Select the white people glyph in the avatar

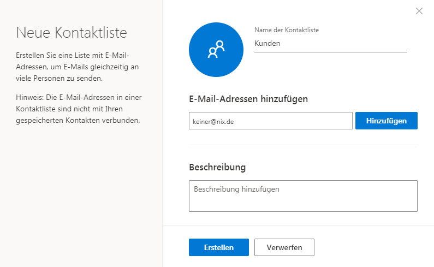(216, 49)
